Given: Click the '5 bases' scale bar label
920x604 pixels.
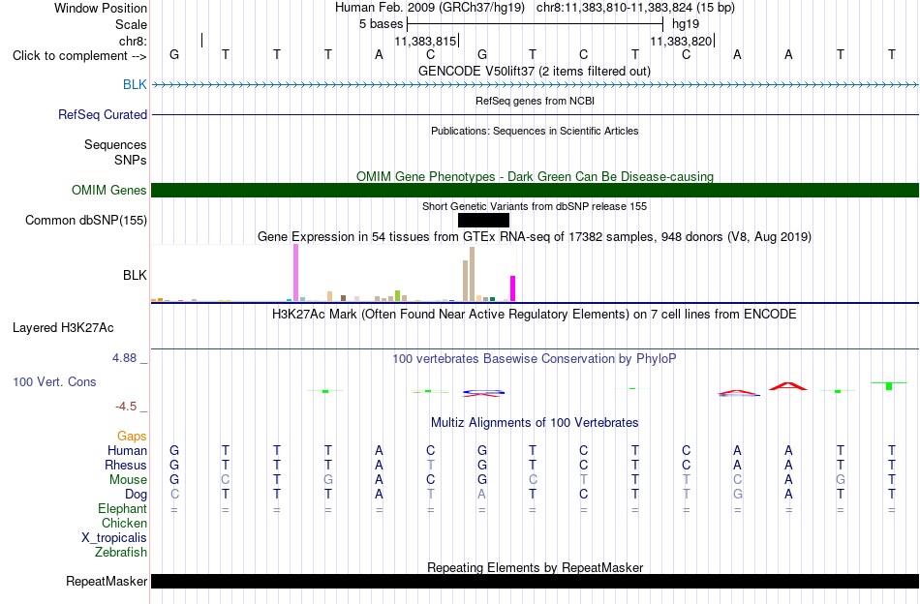Looking at the screenshot, I should 382,24.
